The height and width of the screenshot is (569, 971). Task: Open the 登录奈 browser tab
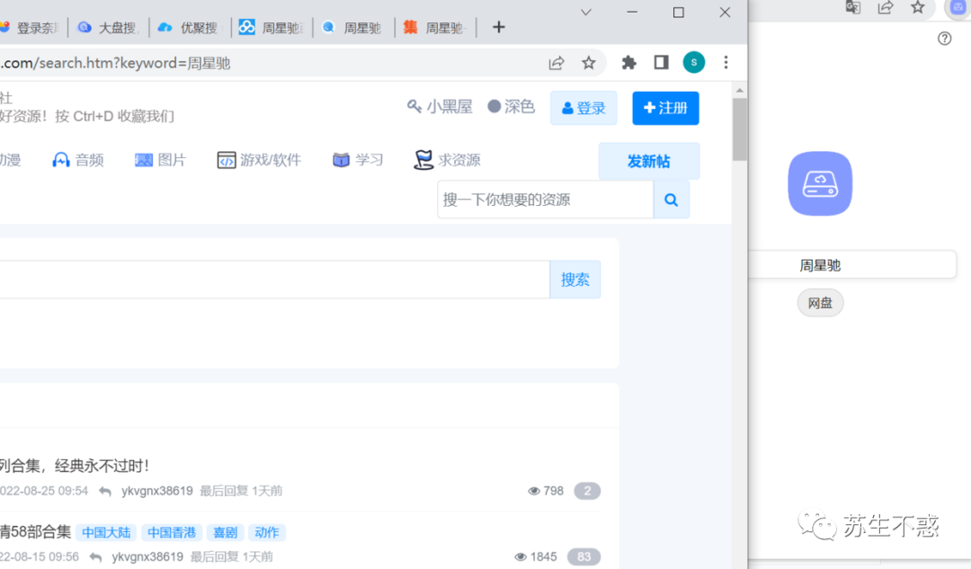click(31, 28)
